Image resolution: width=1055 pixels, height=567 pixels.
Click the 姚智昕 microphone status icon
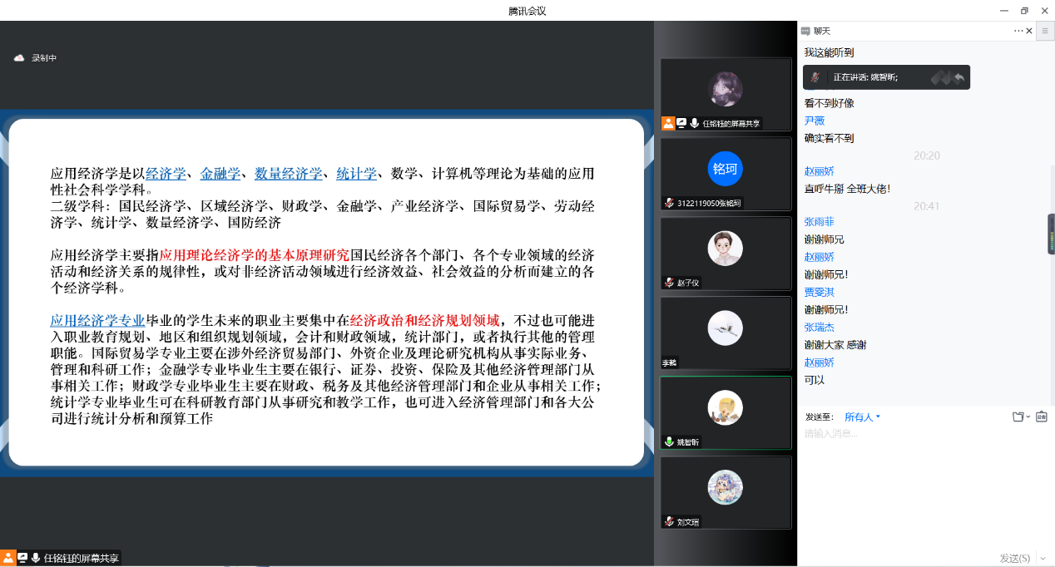click(x=668, y=441)
